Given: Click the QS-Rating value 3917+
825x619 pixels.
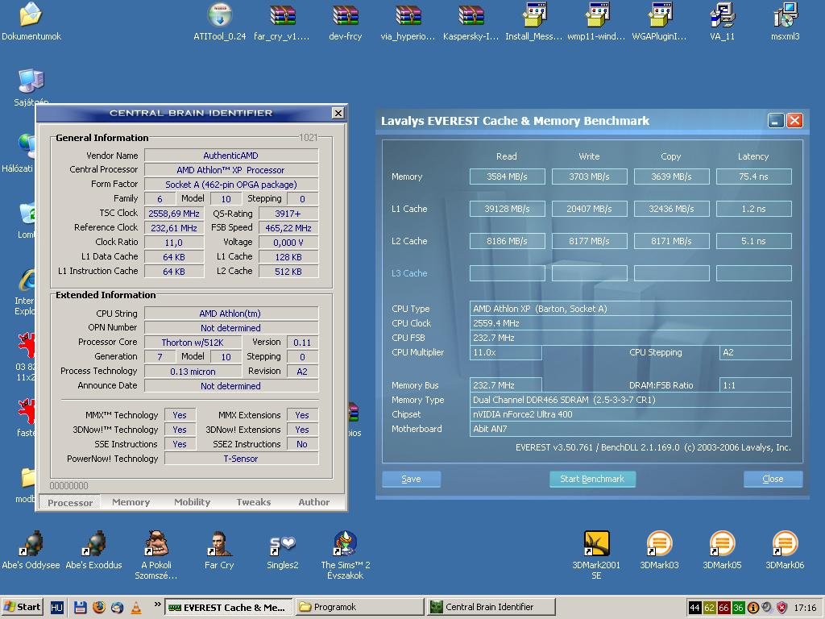Looking at the screenshot, I should [x=288, y=213].
